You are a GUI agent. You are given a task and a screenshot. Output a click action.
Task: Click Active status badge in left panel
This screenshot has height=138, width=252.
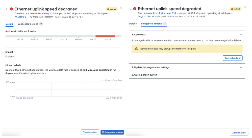112,9
